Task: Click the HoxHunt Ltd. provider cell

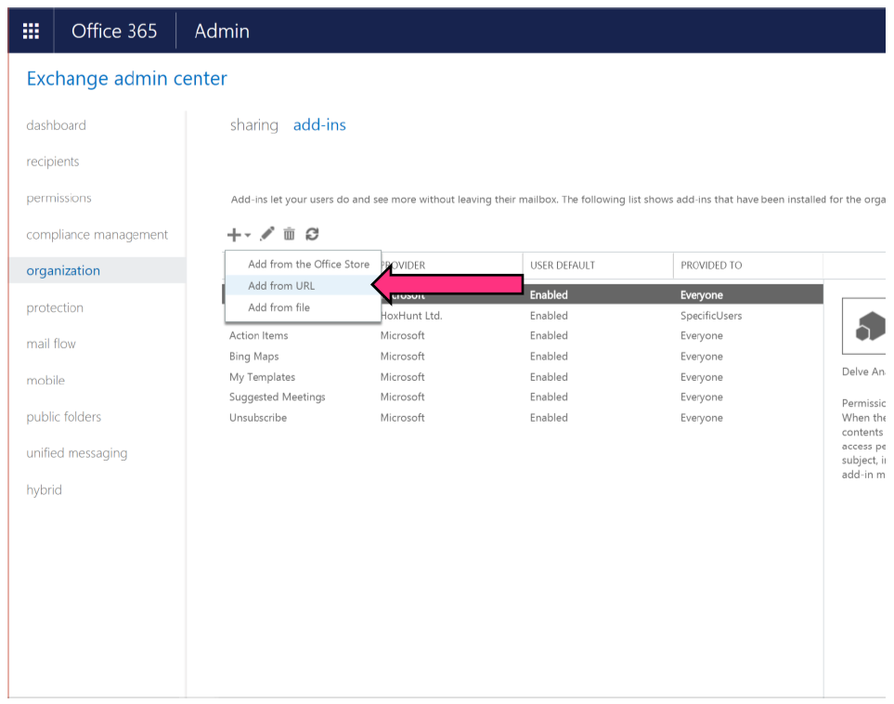Action: [411, 316]
